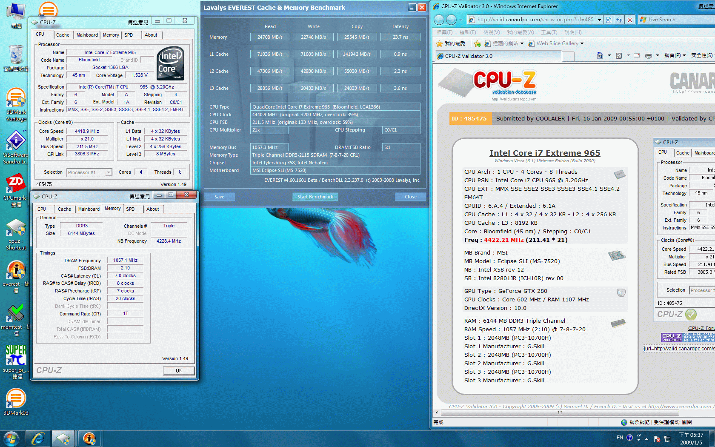Screen dimensions: 715x447
Task: Switch to Mainboard tab in top CPU-Z window
Action: 87,35
